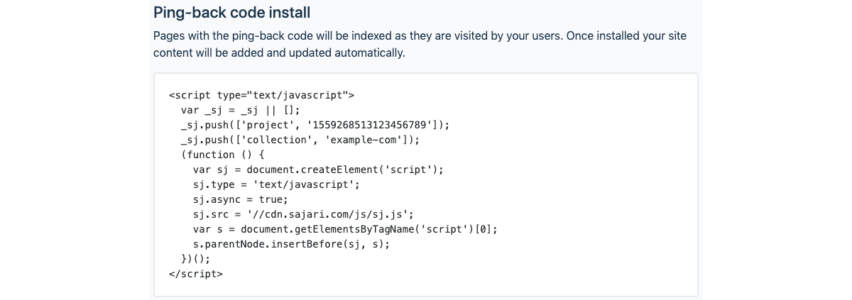Click the "Ping-back code install" heading
852x300 pixels.
pos(231,12)
